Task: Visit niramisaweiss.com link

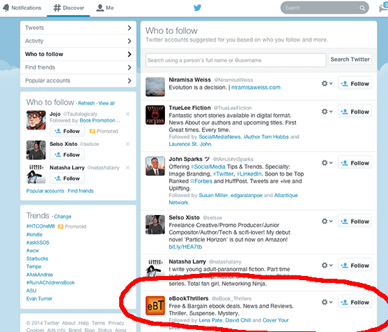Action: 256,87
